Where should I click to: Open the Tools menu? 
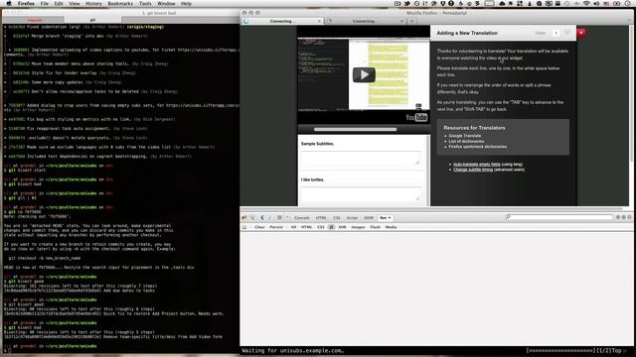145,4
